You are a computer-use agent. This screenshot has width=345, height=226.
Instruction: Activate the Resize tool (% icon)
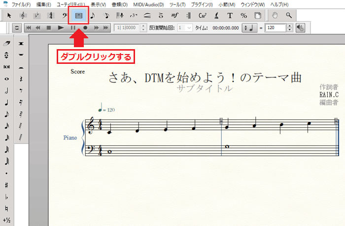[243, 16]
